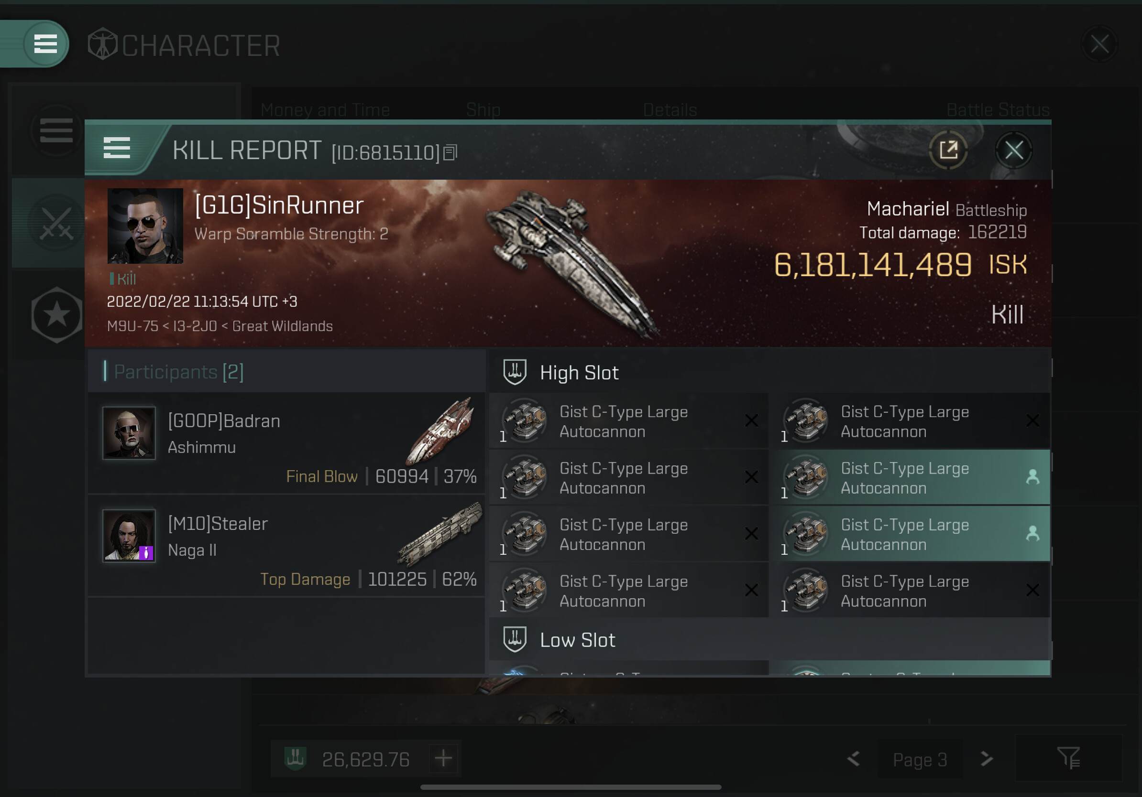Viewport: 1142px width, 797px height.
Task: Click the plus icon beside 26,629.76
Action: 443,758
